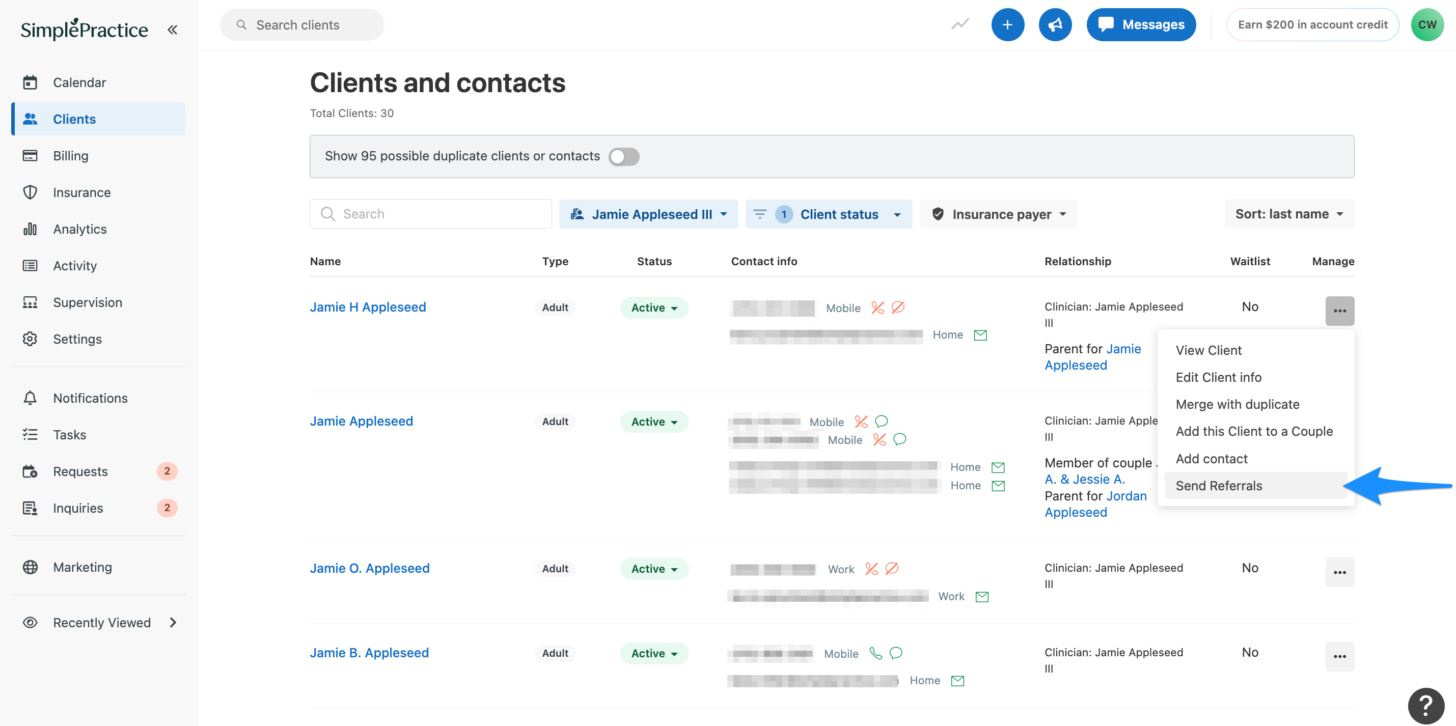Open Requests in the sidebar
The image size is (1456, 726).
[99, 472]
